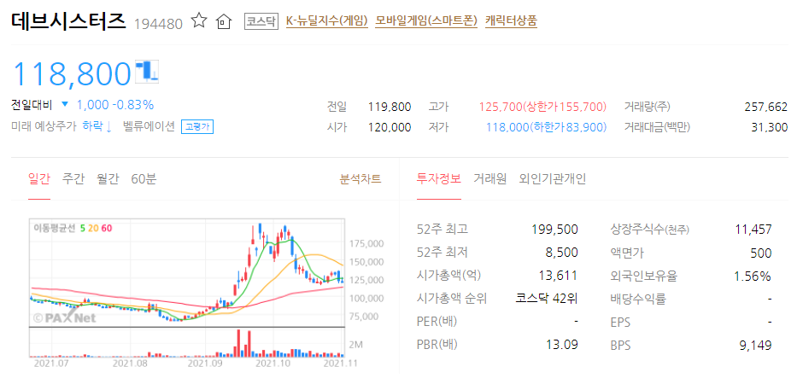Open the 모바일게임(스마트폰) theme link

pos(426,21)
